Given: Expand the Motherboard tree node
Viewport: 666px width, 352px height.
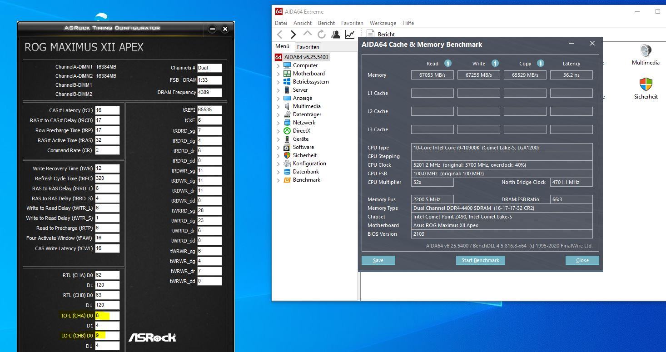Looking at the screenshot, I should click(278, 74).
